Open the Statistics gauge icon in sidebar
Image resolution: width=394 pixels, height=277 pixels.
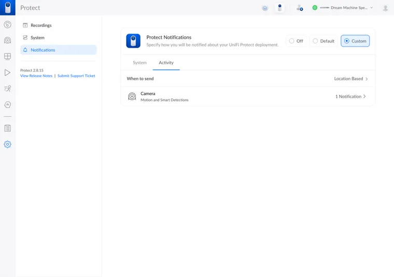pos(8,105)
